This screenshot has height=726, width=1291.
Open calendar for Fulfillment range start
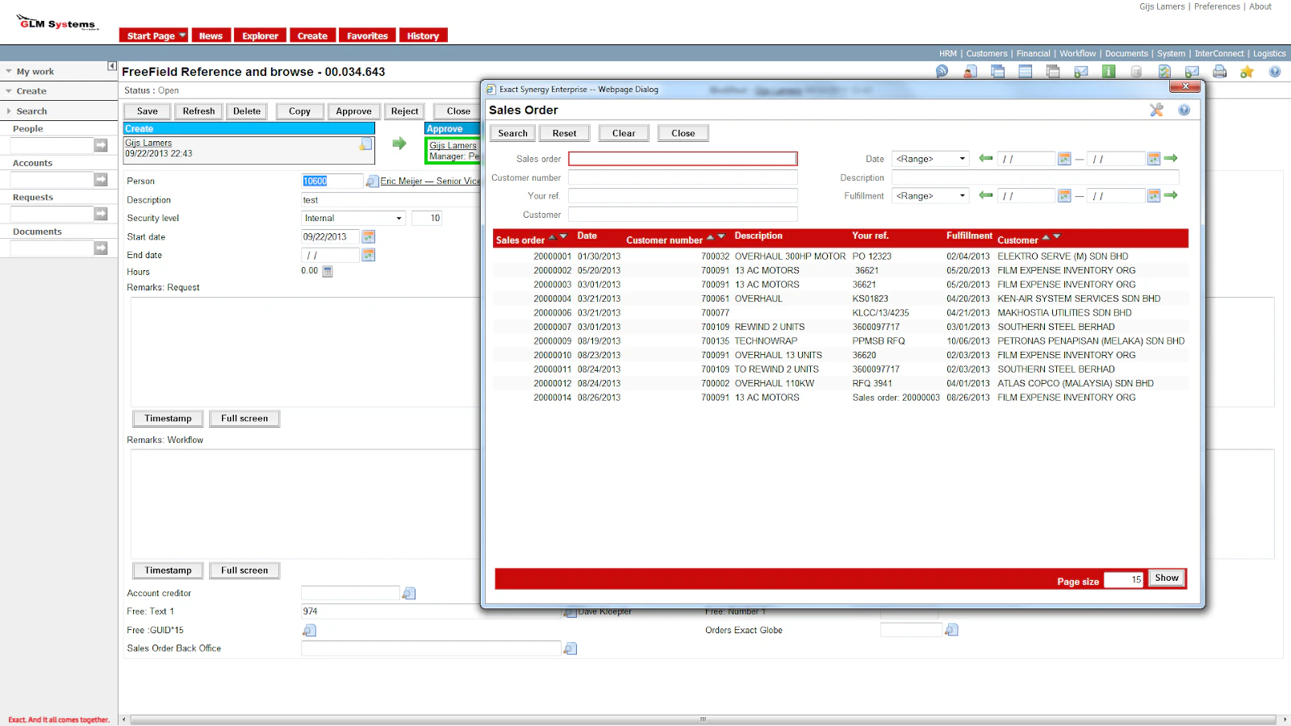click(1064, 195)
